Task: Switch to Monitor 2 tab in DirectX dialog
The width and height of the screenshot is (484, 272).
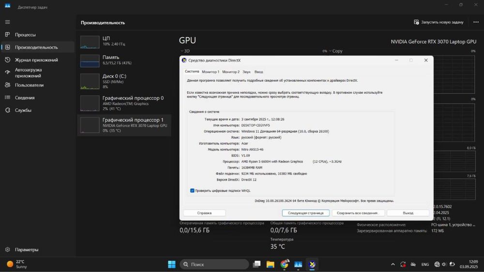Action: point(231,72)
